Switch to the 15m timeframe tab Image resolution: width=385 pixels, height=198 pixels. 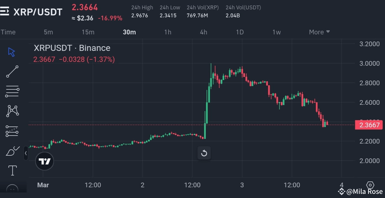click(88, 32)
